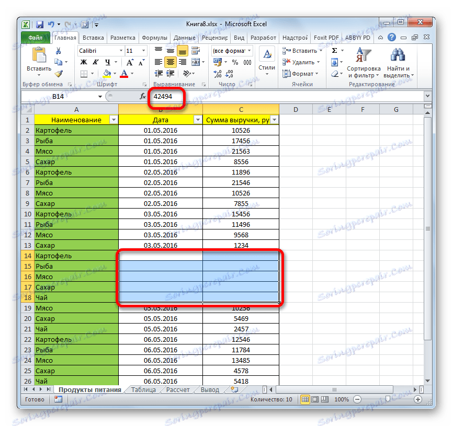This screenshot has height=426, width=453.
Task: Click the AutoSum Σ icon
Action: click(335, 51)
